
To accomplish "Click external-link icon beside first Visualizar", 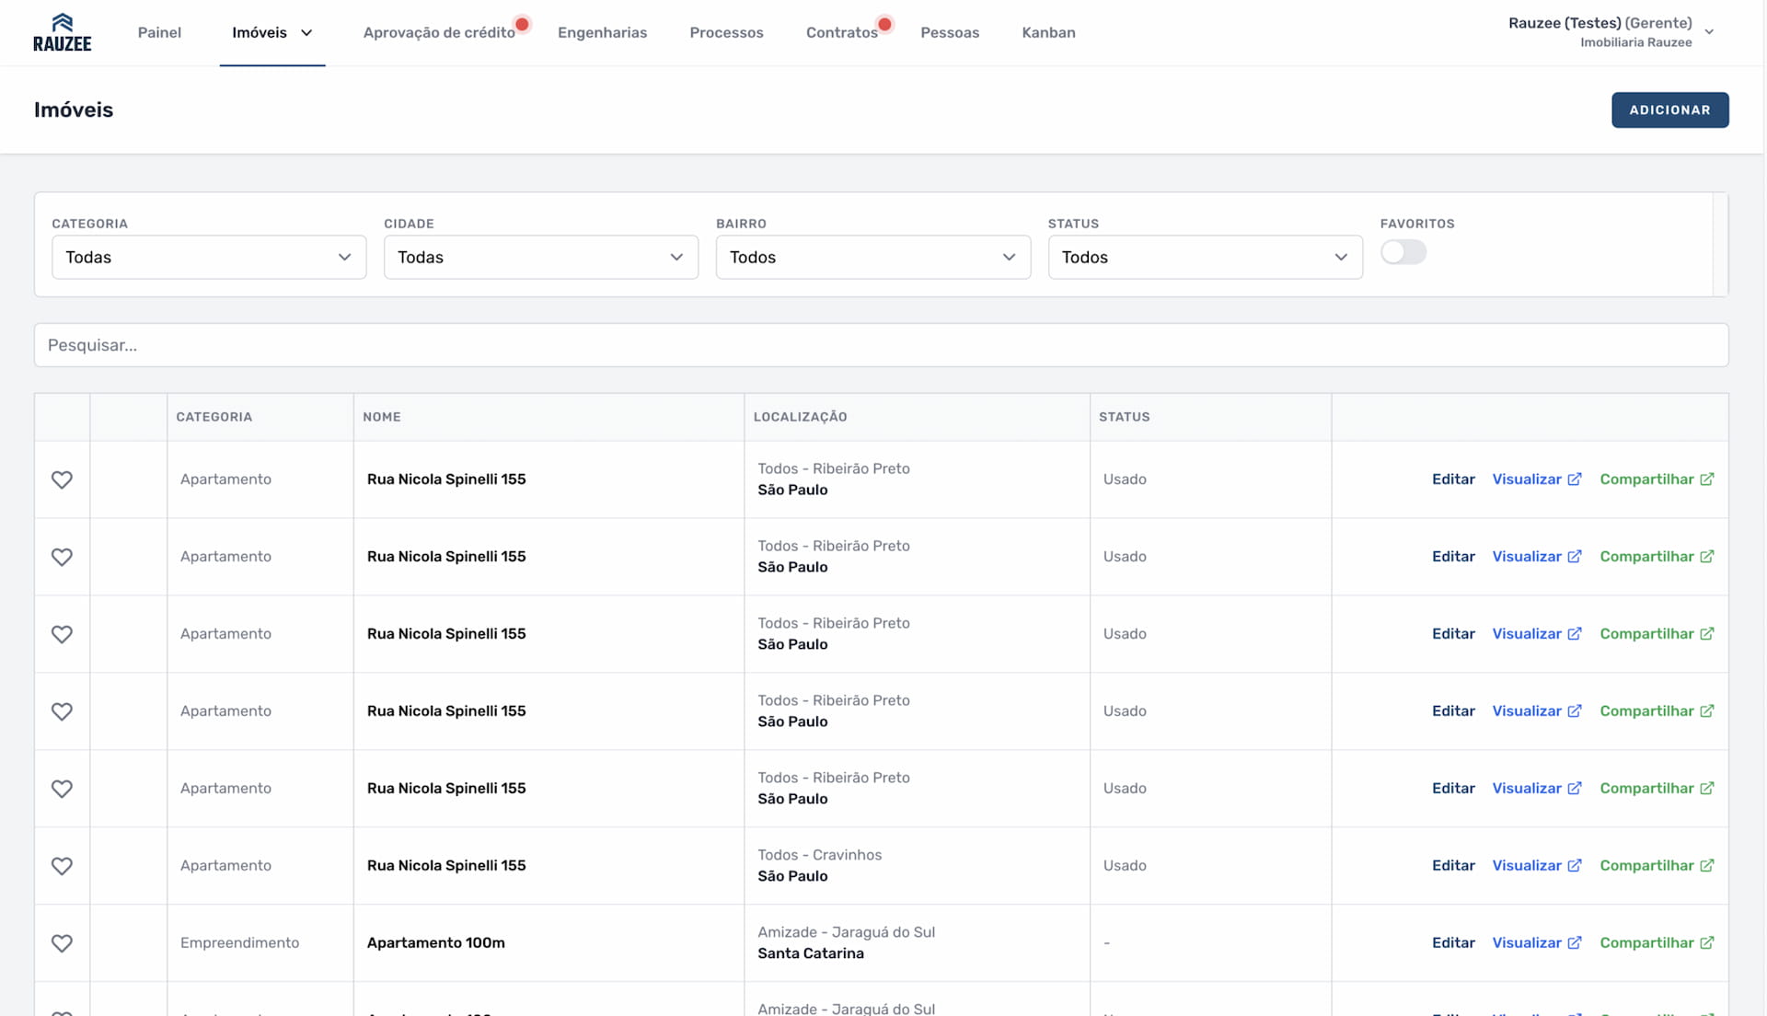I will (1575, 479).
